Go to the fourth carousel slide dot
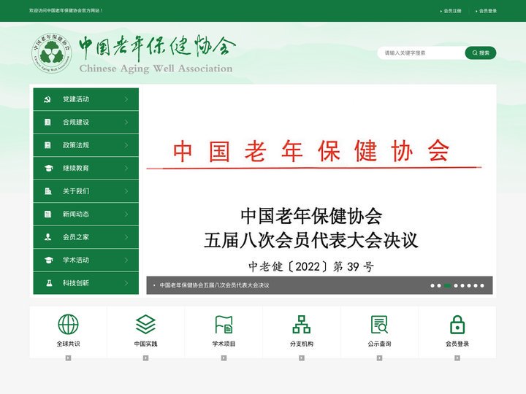The height and width of the screenshot is (394, 526). tap(456, 286)
